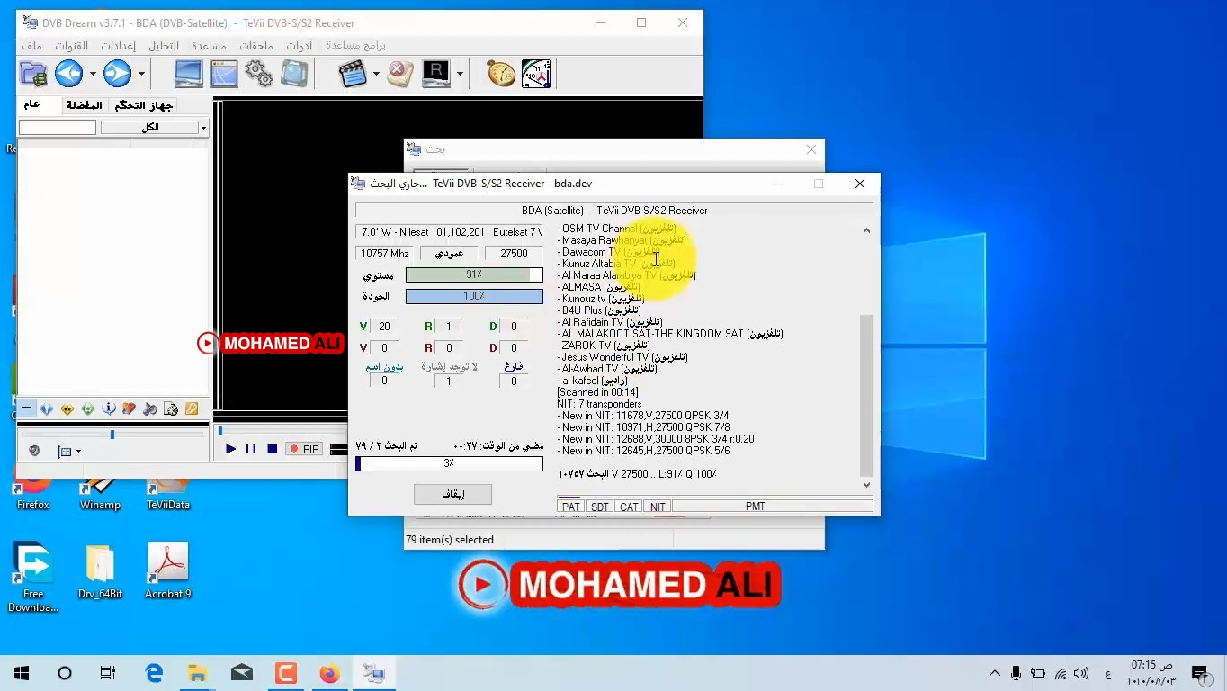Click the aspect ratio icon near speaker
The height and width of the screenshot is (691, 1227).
pos(64,451)
